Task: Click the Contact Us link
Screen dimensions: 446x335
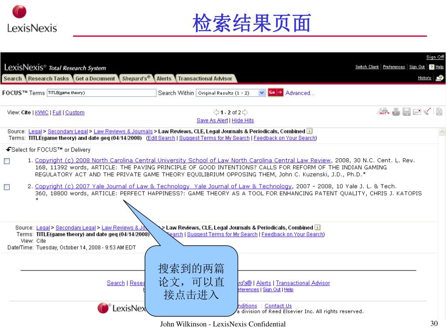Action: point(278,306)
